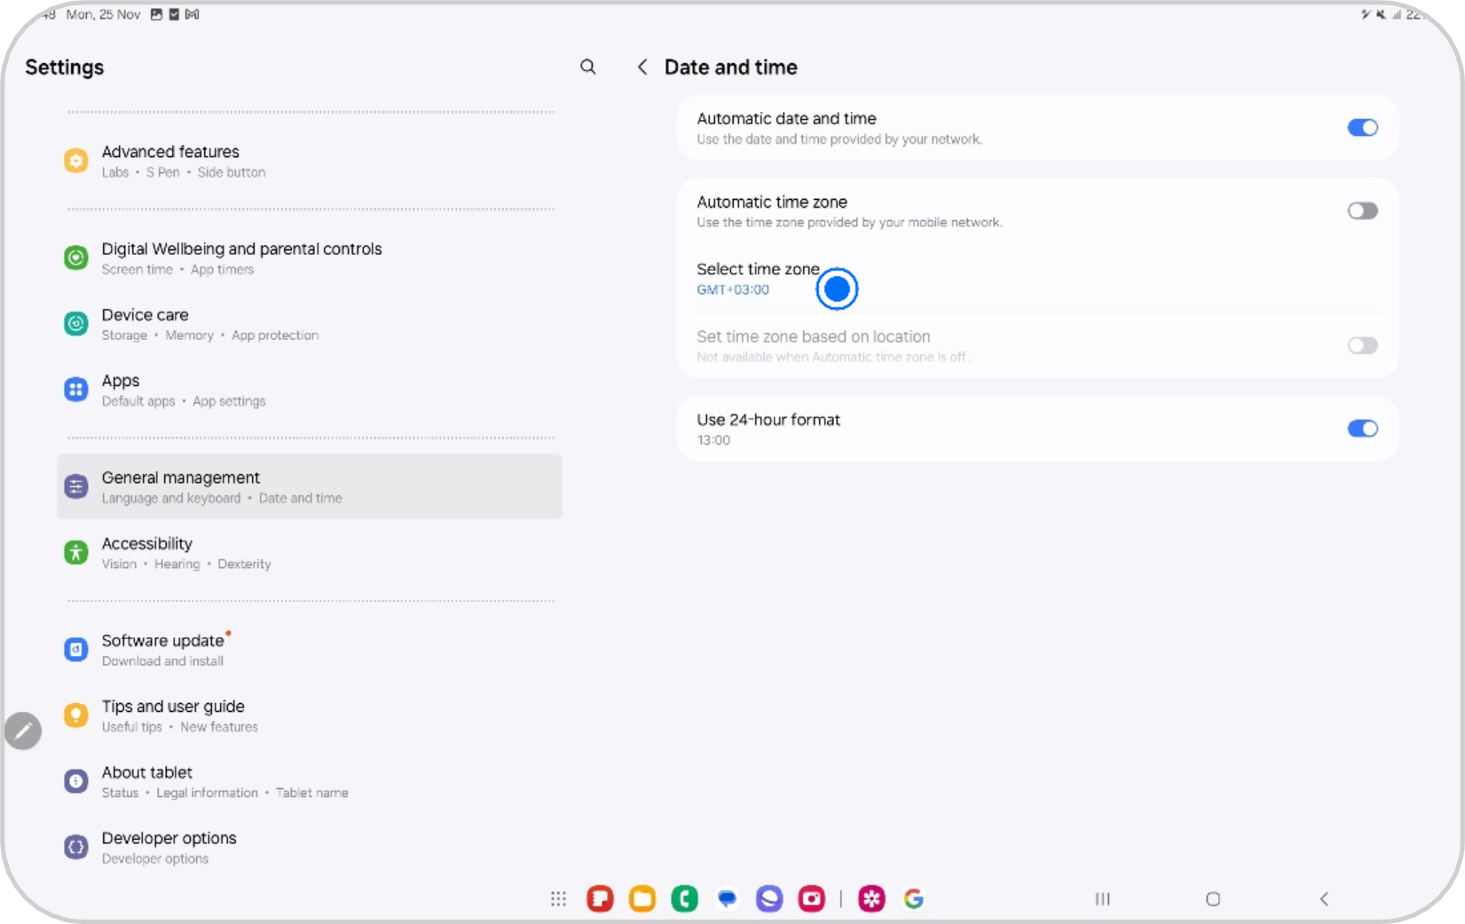Open the app drawer grid icon
Screen dimensions: 1465x924
558,899
